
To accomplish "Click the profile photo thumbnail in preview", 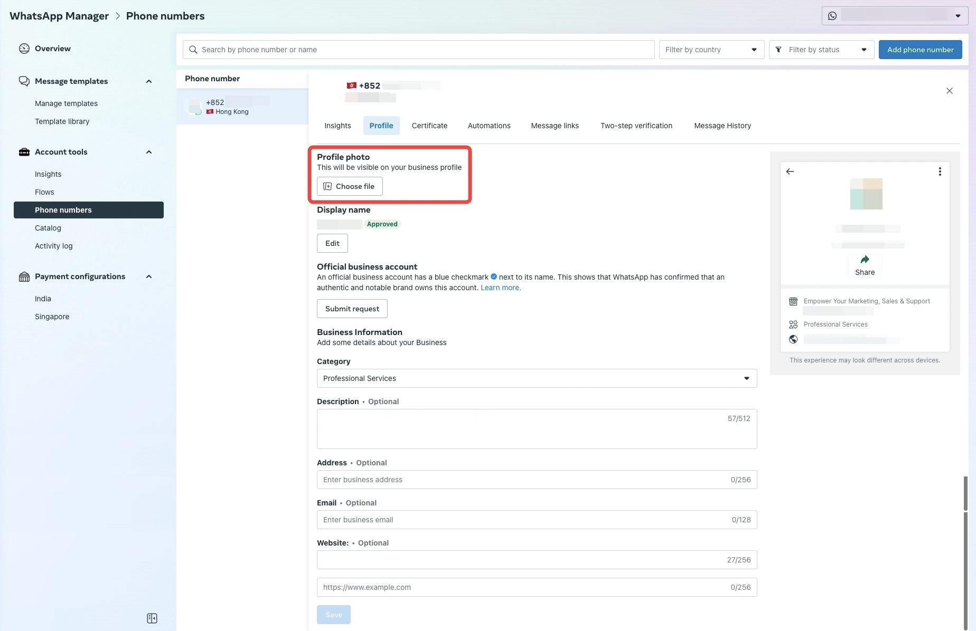I will pos(866,194).
